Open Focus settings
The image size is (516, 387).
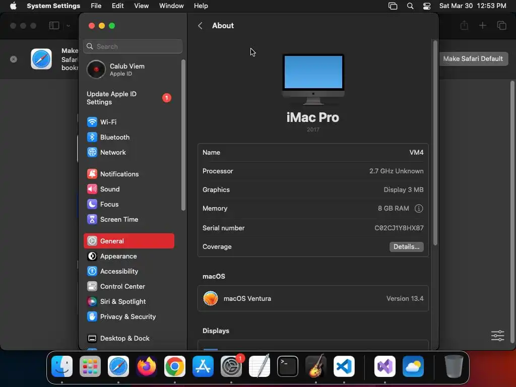(x=128, y=205)
